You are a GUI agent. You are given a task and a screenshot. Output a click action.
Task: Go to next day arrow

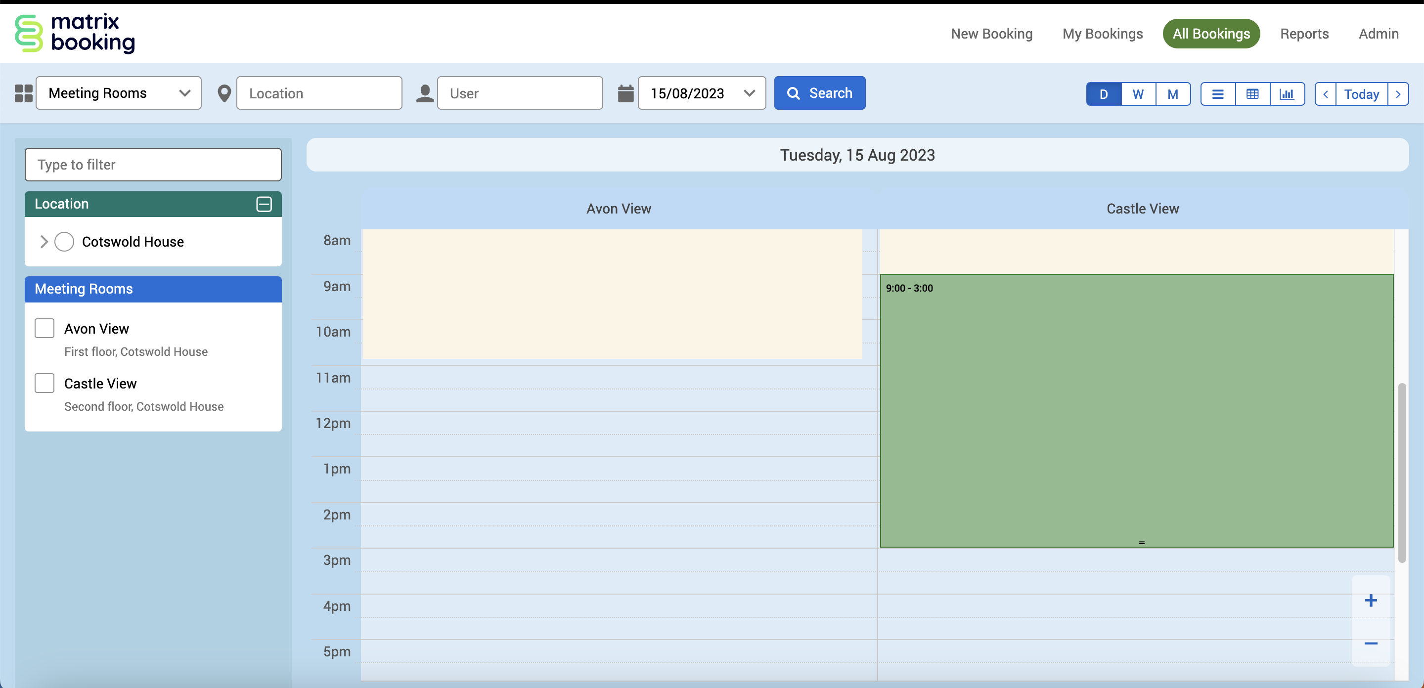pyautogui.click(x=1397, y=94)
